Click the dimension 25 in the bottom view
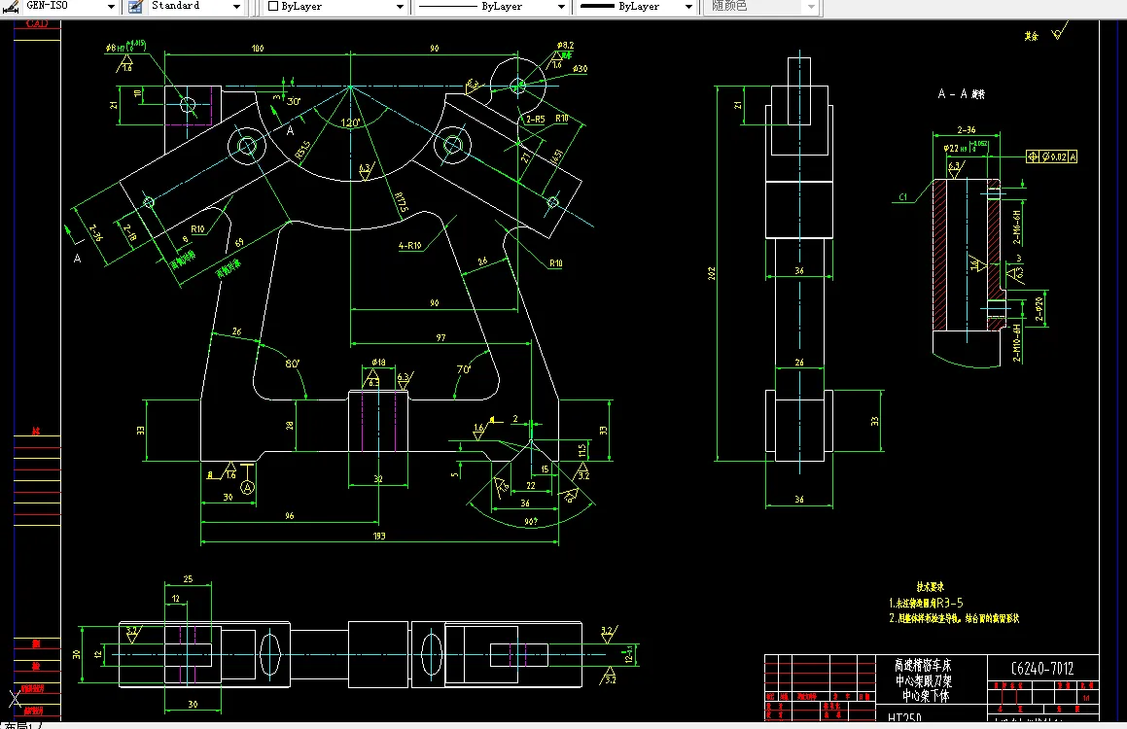Screen dimensions: 1127x729 point(188,579)
